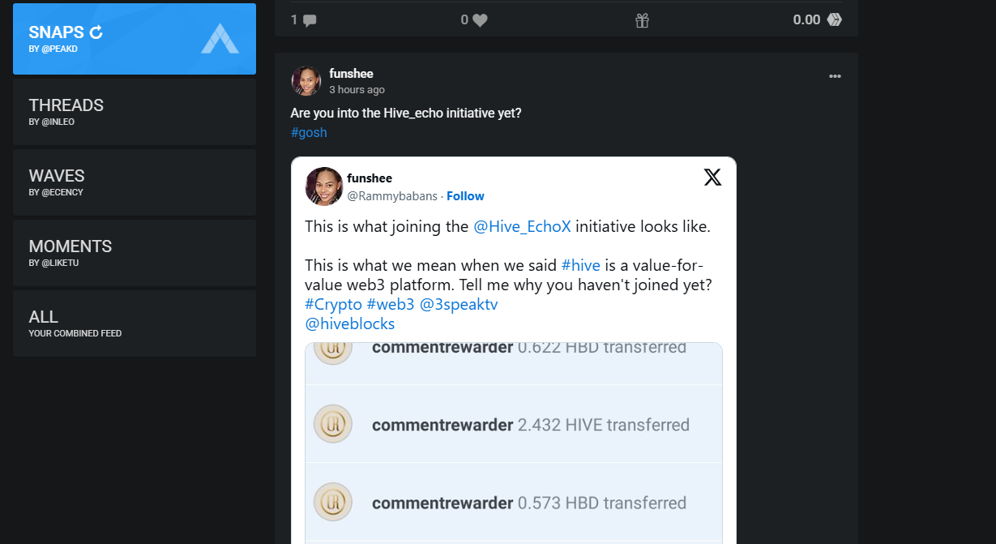This screenshot has width=996, height=544.
Task: Open the funshee username link on the post
Action: (x=351, y=74)
